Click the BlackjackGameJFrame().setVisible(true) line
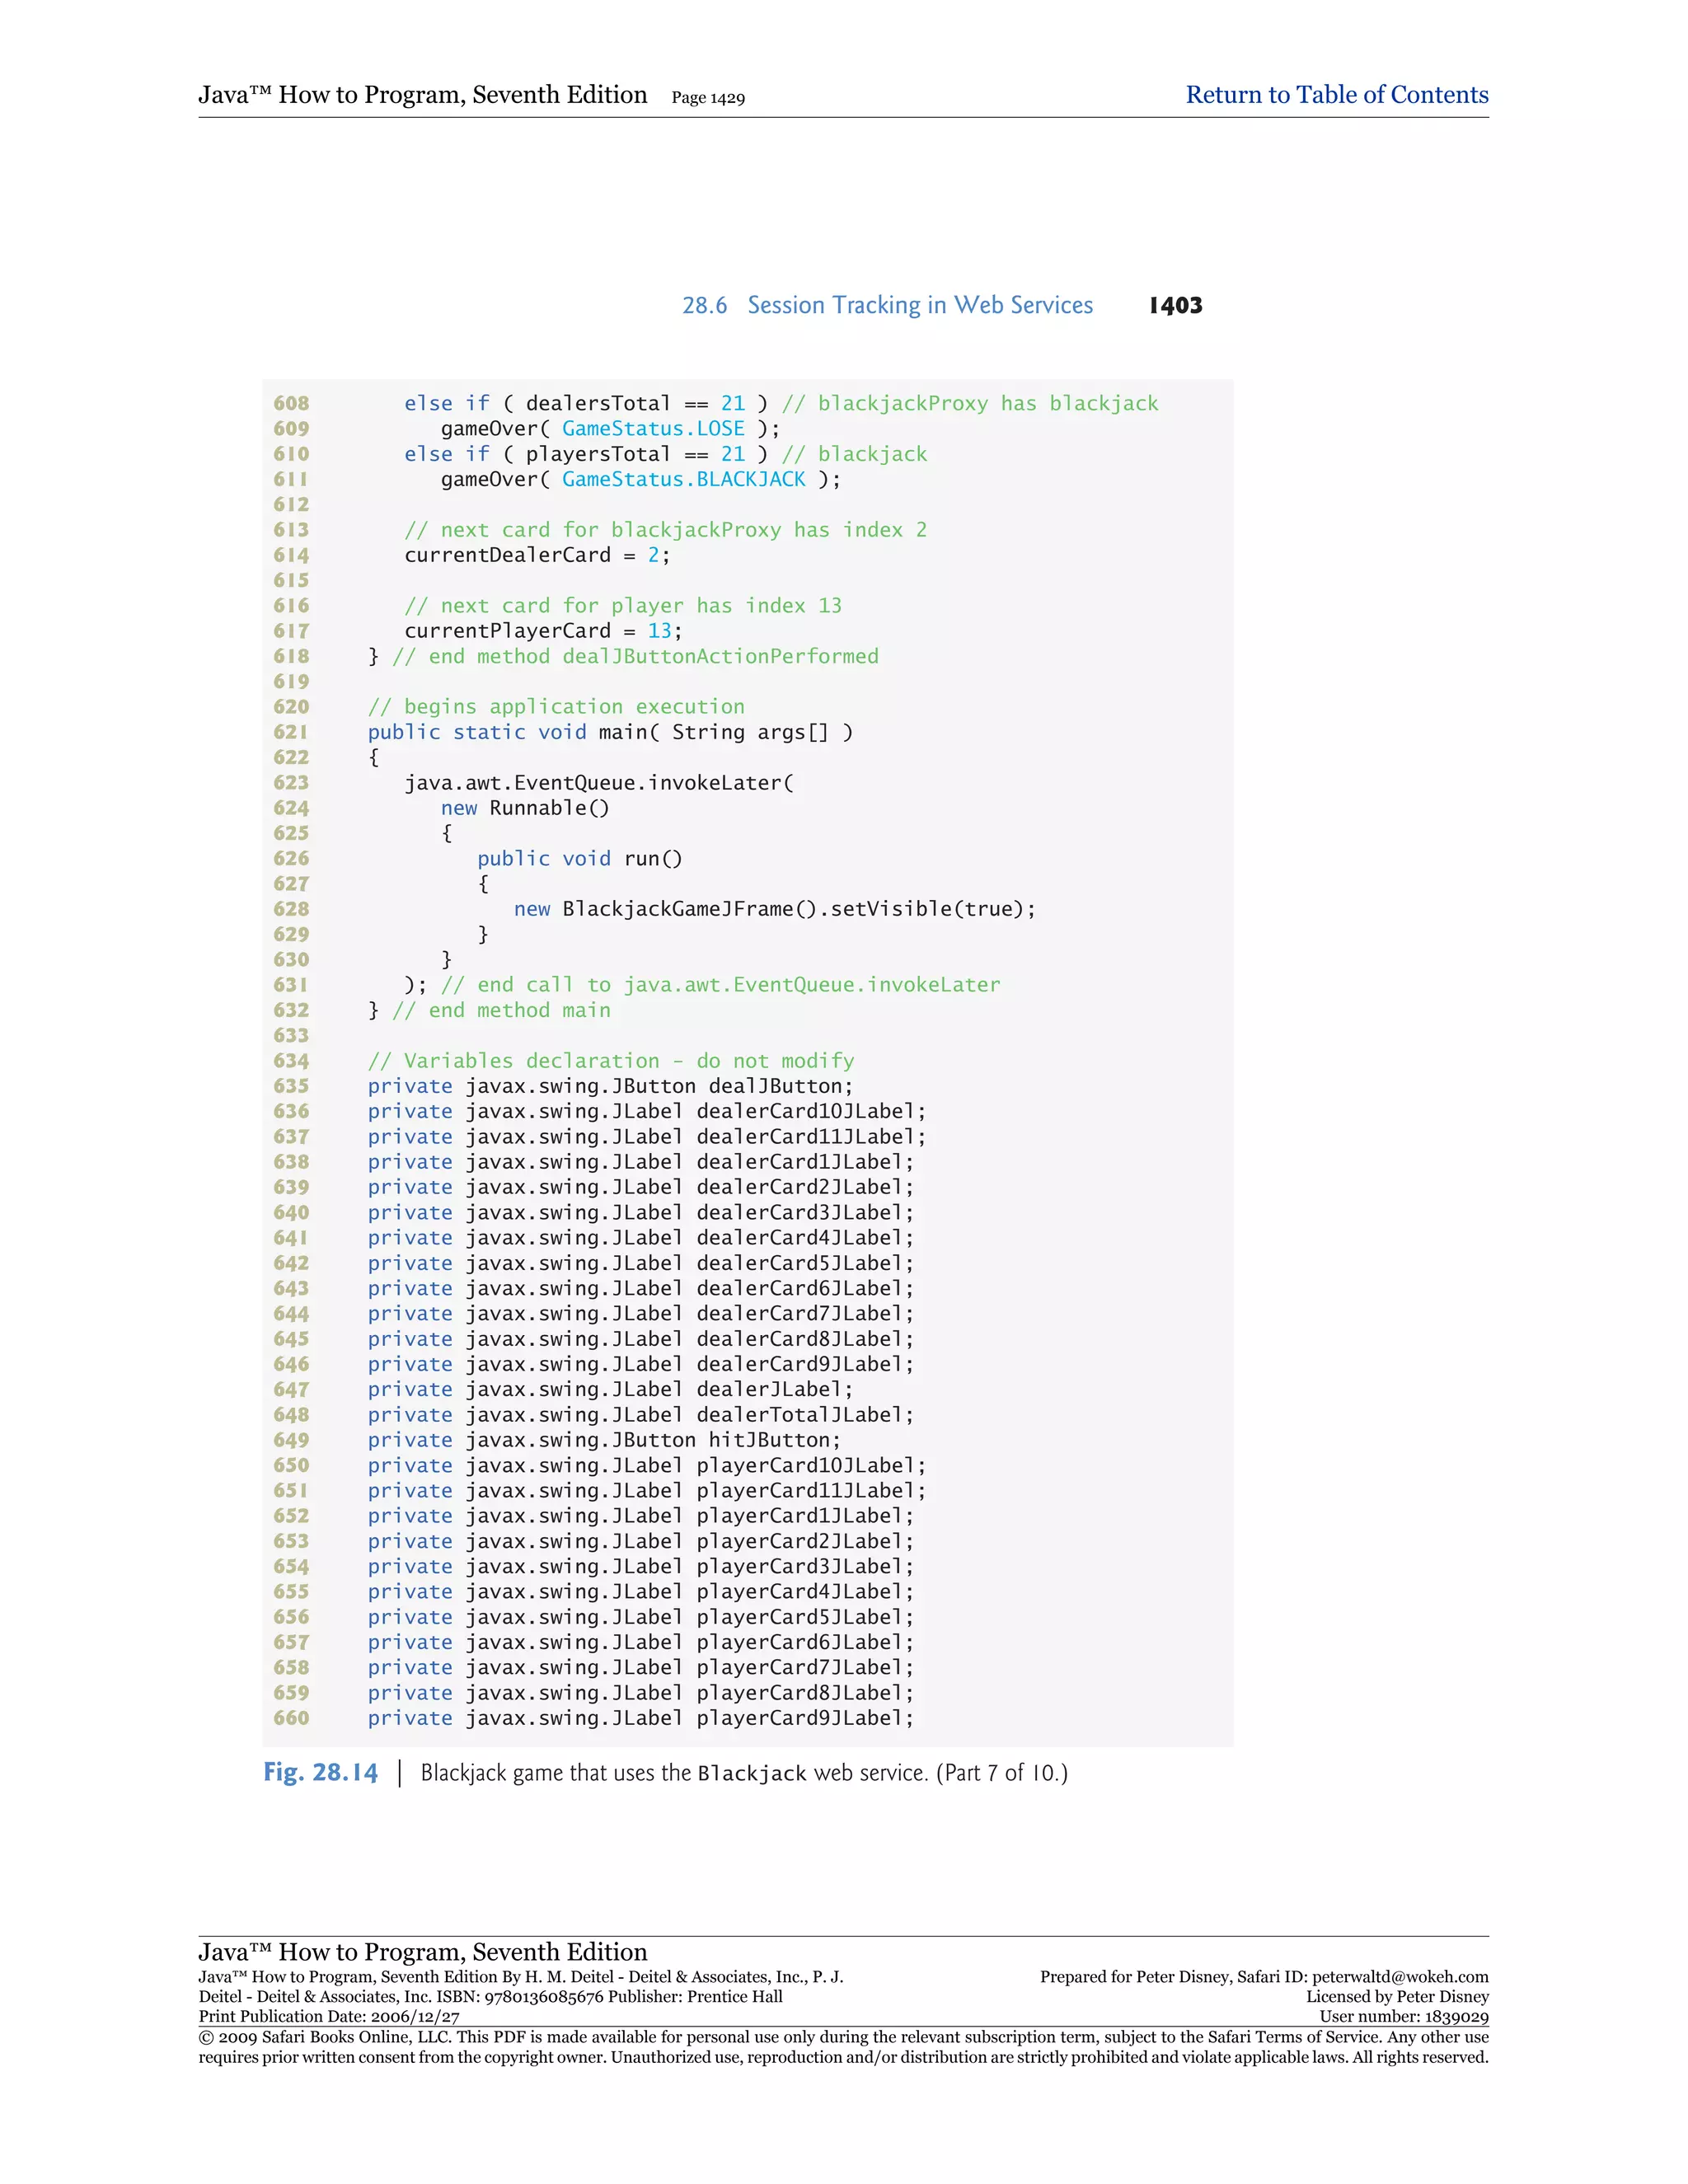Screen dimensions: 1688x2184 (x=775, y=909)
